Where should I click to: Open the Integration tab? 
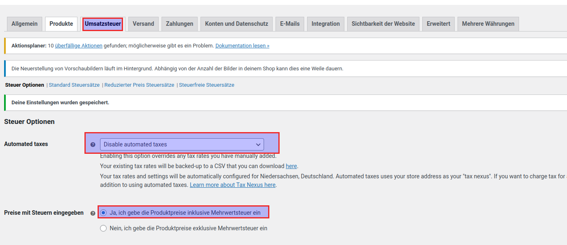(x=326, y=24)
